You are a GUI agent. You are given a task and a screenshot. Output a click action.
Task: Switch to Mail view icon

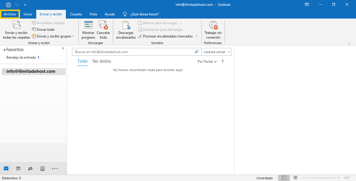pyautogui.click(x=6, y=169)
